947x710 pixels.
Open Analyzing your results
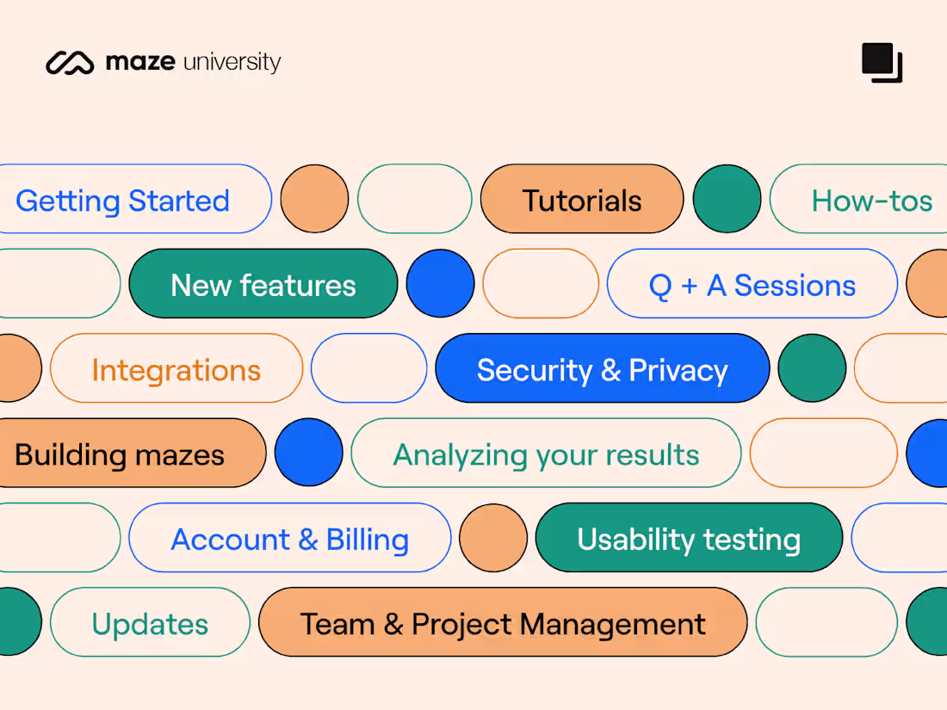546,454
